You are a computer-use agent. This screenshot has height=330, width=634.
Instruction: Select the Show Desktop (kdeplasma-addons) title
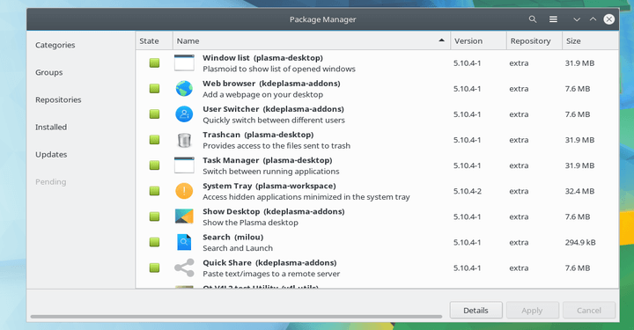point(273,212)
